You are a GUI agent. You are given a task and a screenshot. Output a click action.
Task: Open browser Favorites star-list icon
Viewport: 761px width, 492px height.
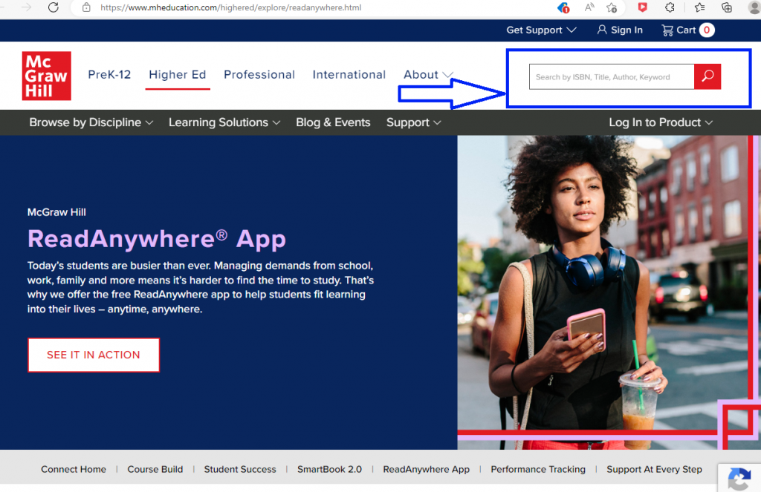[699, 7]
